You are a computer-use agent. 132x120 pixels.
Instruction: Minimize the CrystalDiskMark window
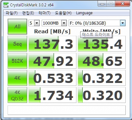pyautogui.click(x=102, y=4)
